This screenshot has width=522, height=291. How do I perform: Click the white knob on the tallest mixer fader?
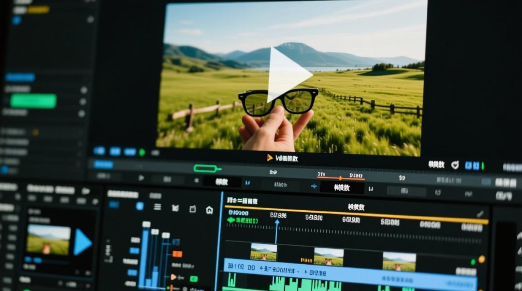point(146,224)
